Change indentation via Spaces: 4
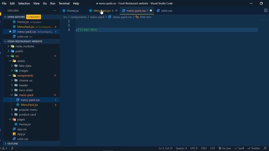Screen dimensions: 269x151 pyautogui.click(x=181, y=148)
